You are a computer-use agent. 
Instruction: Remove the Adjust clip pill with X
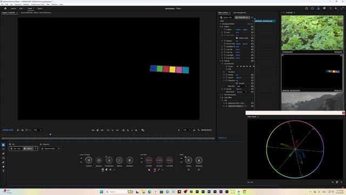tap(35, 148)
